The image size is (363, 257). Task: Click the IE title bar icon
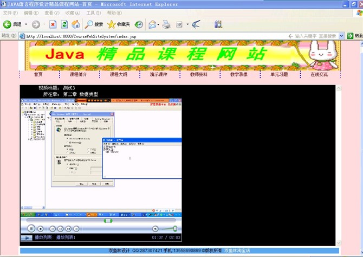3,4
